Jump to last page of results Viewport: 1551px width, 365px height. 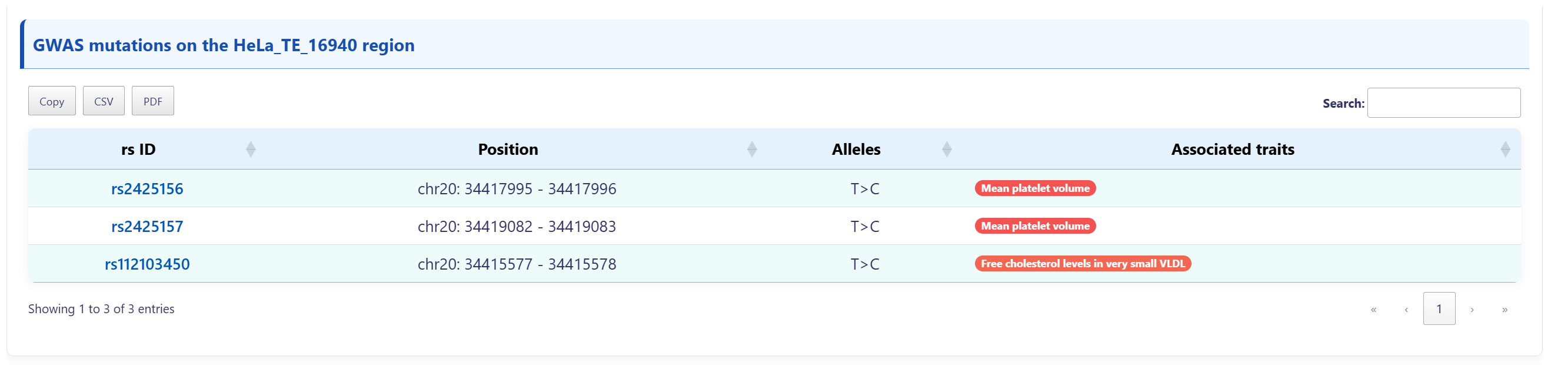1504,310
